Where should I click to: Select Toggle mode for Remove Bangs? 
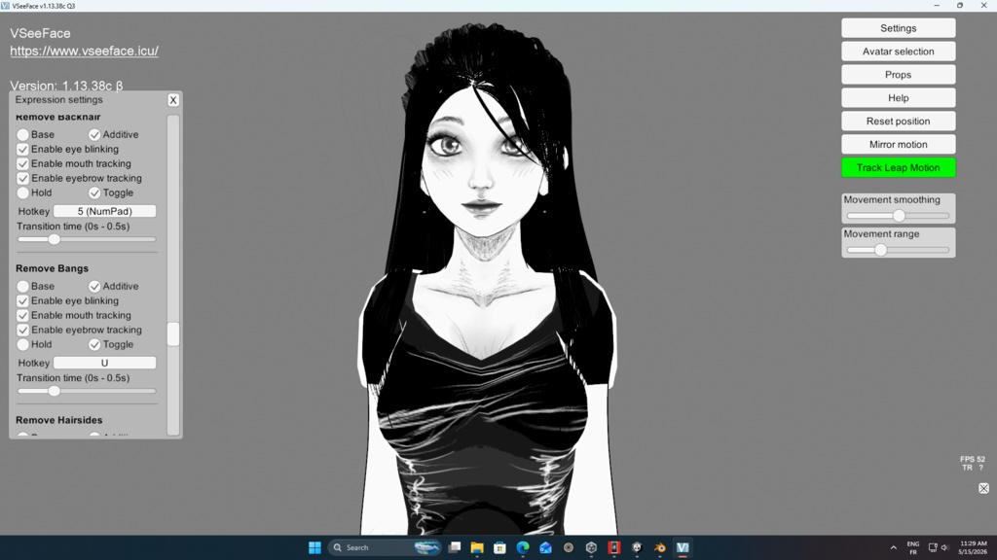(x=94, y=345)
